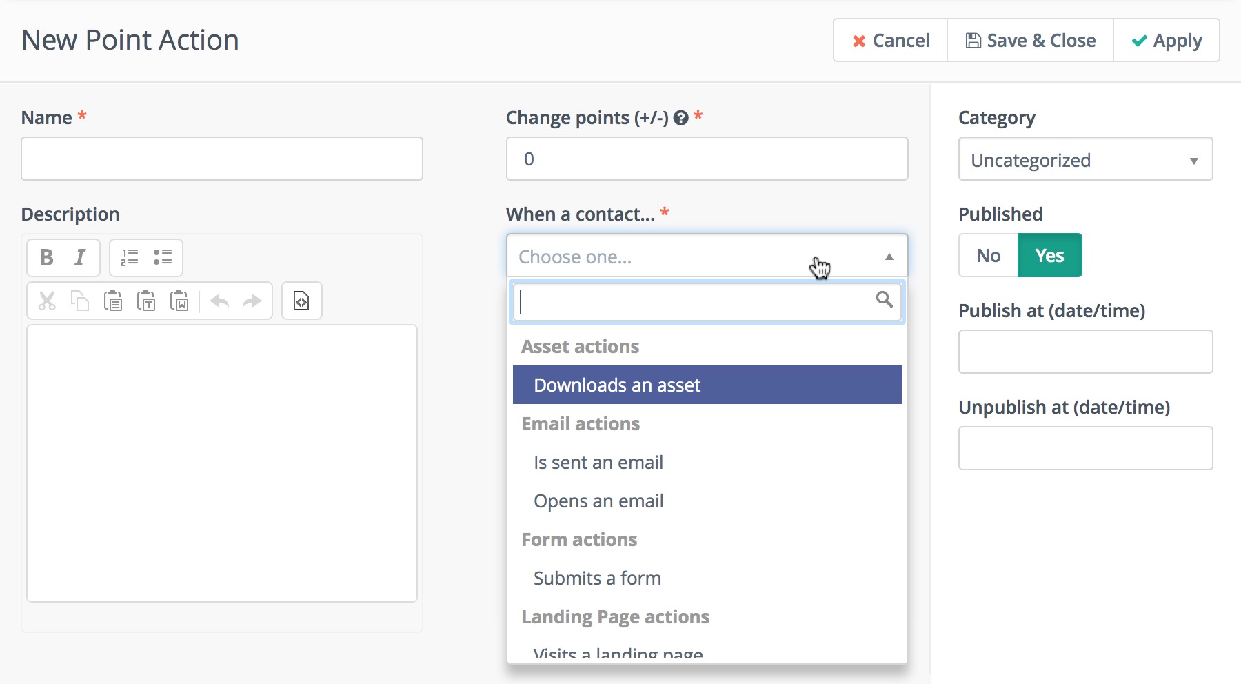Toggle bold formatting in description editor

pyautogui.click(x=46, y=258)
